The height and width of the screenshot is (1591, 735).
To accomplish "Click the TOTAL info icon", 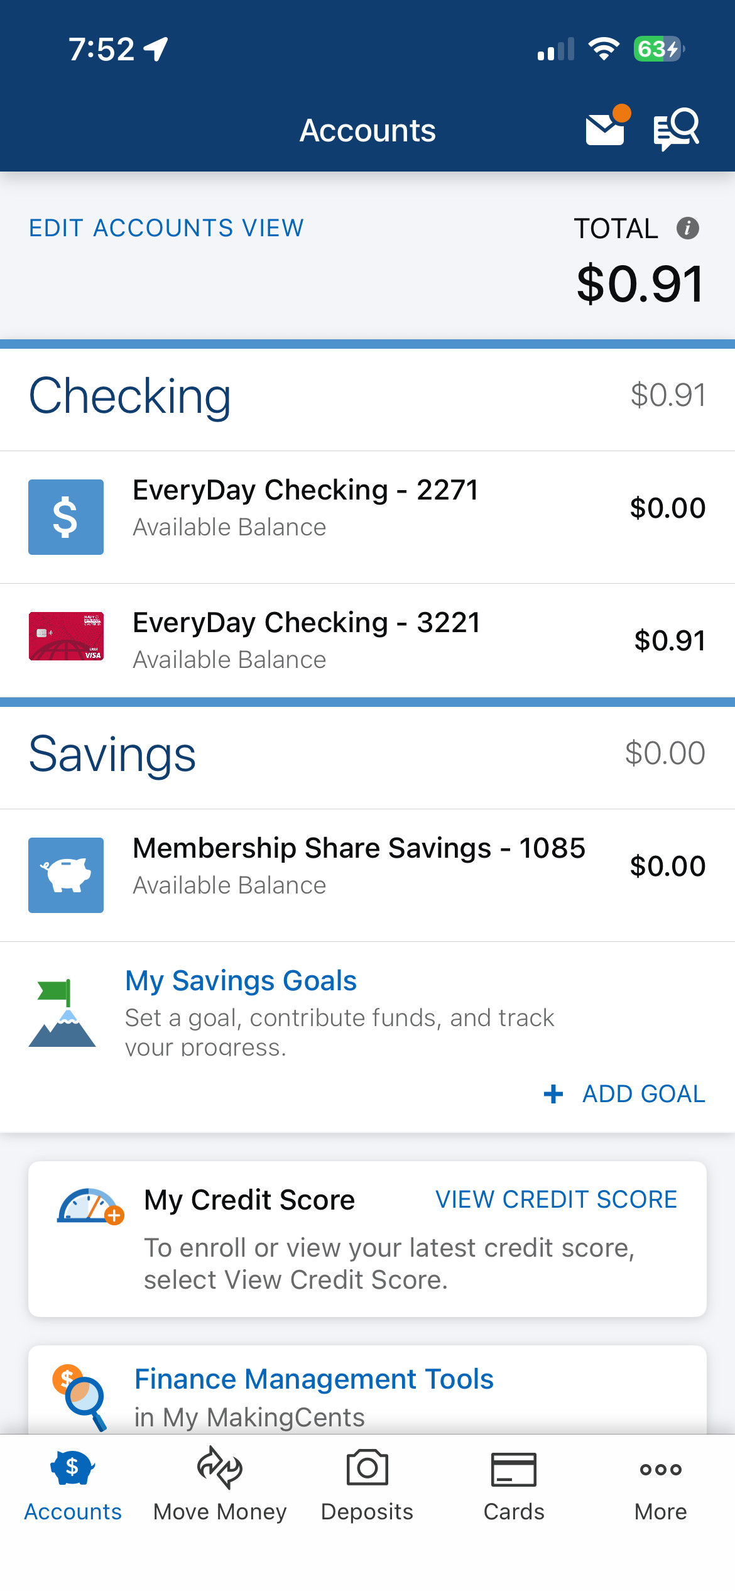I will pos(688,228).
